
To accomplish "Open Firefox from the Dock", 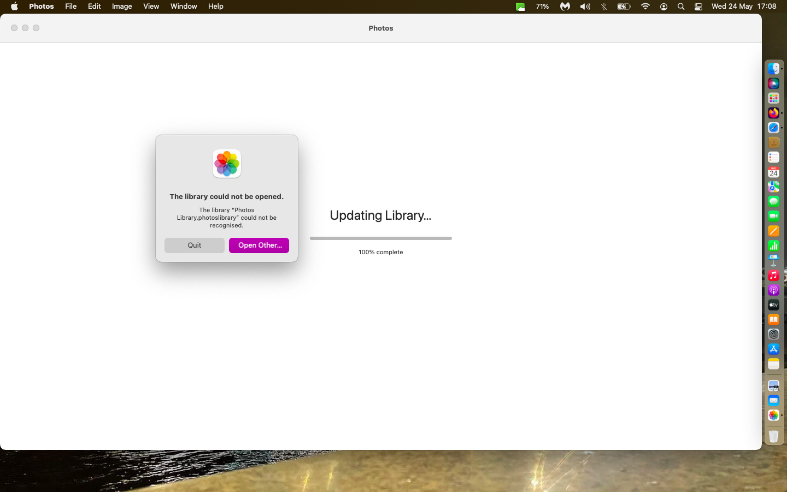I will (773, 113).
